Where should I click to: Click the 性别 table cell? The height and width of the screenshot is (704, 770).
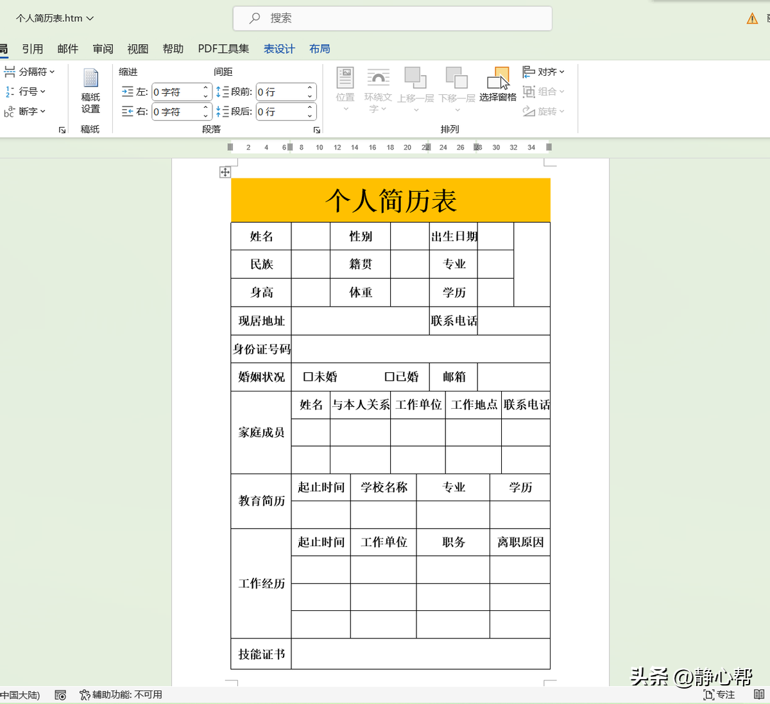[361, 236]
